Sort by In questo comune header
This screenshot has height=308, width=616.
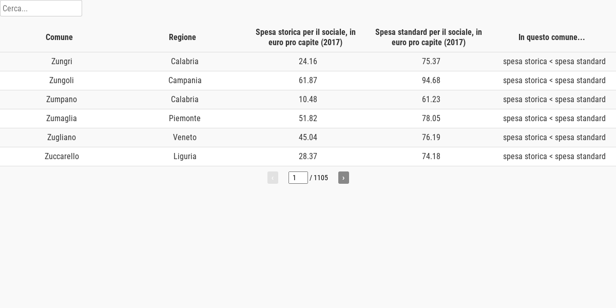coord(552,37)
